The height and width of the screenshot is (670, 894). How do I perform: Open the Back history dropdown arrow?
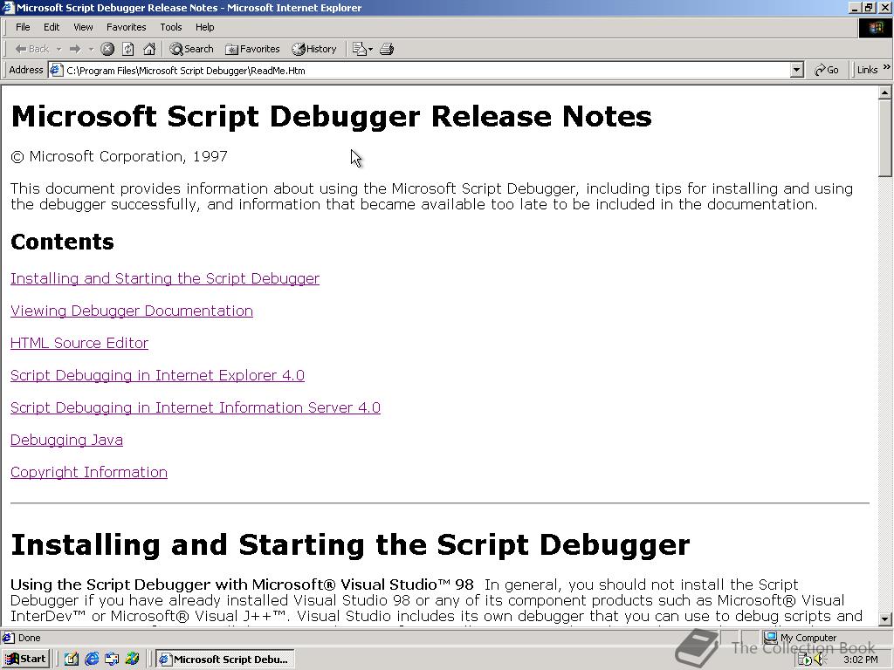[58, 49]
